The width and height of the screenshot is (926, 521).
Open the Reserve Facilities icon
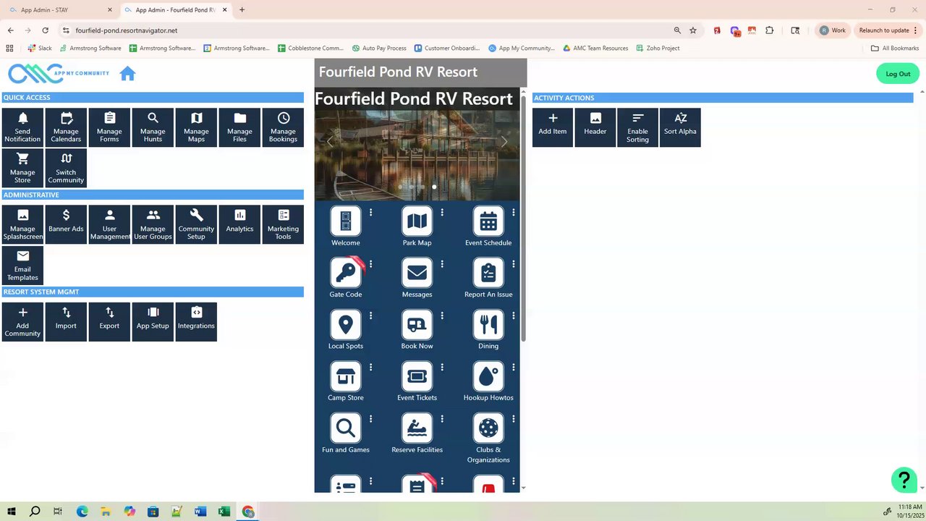click(x=417, y=428)
